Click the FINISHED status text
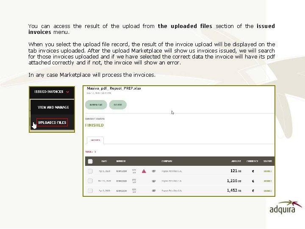Viewport: 305px width, 229px height. click(94, 125)
